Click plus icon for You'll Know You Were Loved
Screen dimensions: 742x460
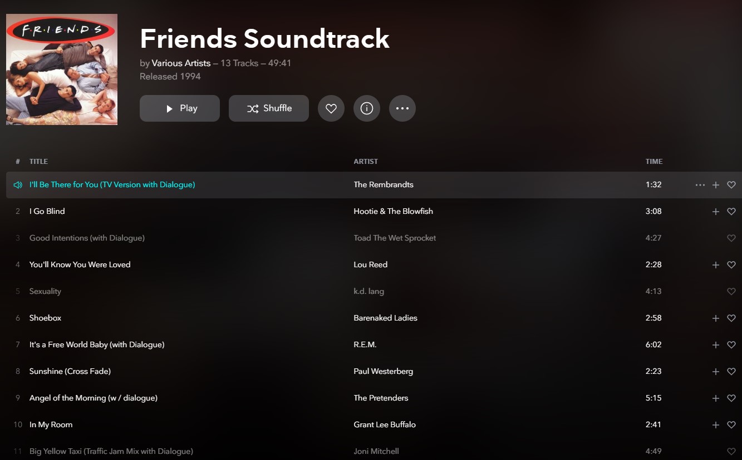[716, 265]
